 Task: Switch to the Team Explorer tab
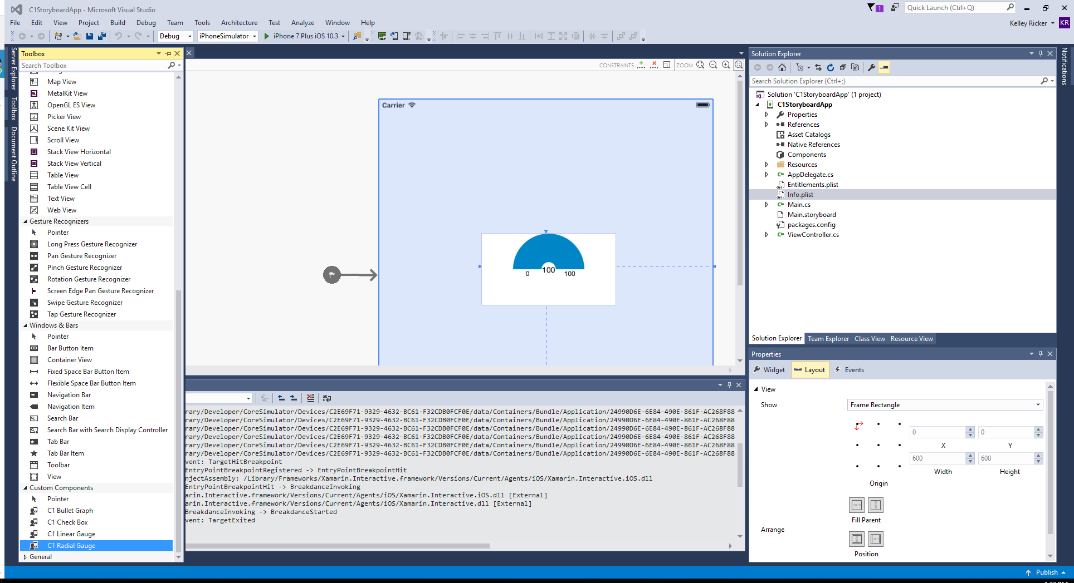click(828, 339)
